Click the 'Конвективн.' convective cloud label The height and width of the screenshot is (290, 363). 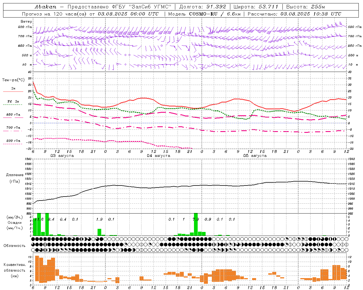tap(15, 265)
